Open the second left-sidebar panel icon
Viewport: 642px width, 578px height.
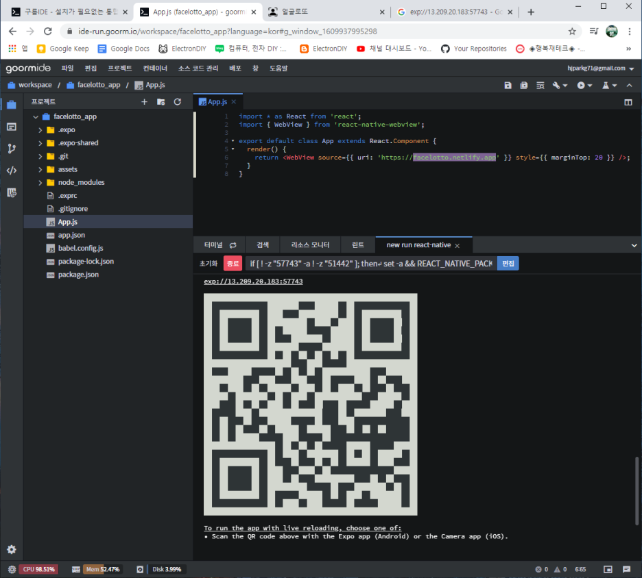[x=12, y=127]
